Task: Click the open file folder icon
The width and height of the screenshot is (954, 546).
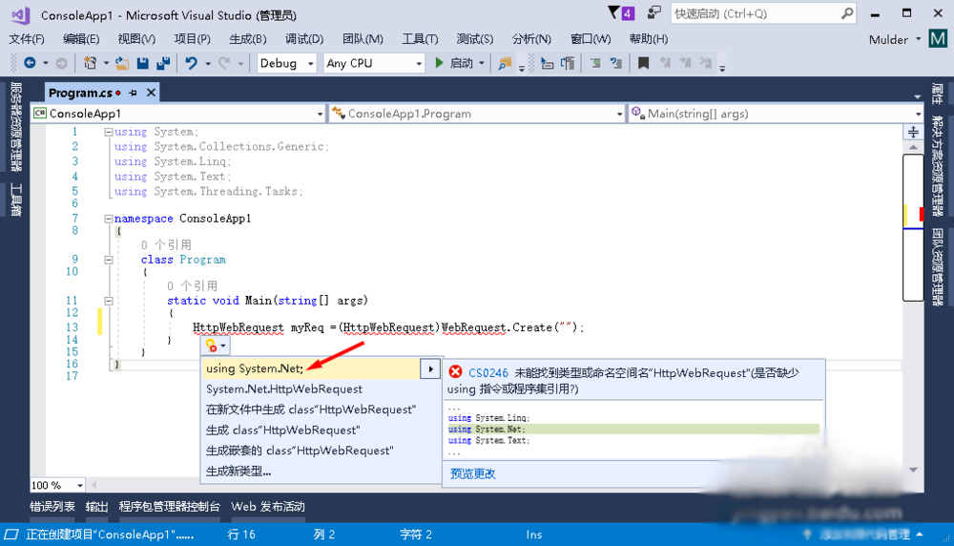Action: [x=122, y=63]
